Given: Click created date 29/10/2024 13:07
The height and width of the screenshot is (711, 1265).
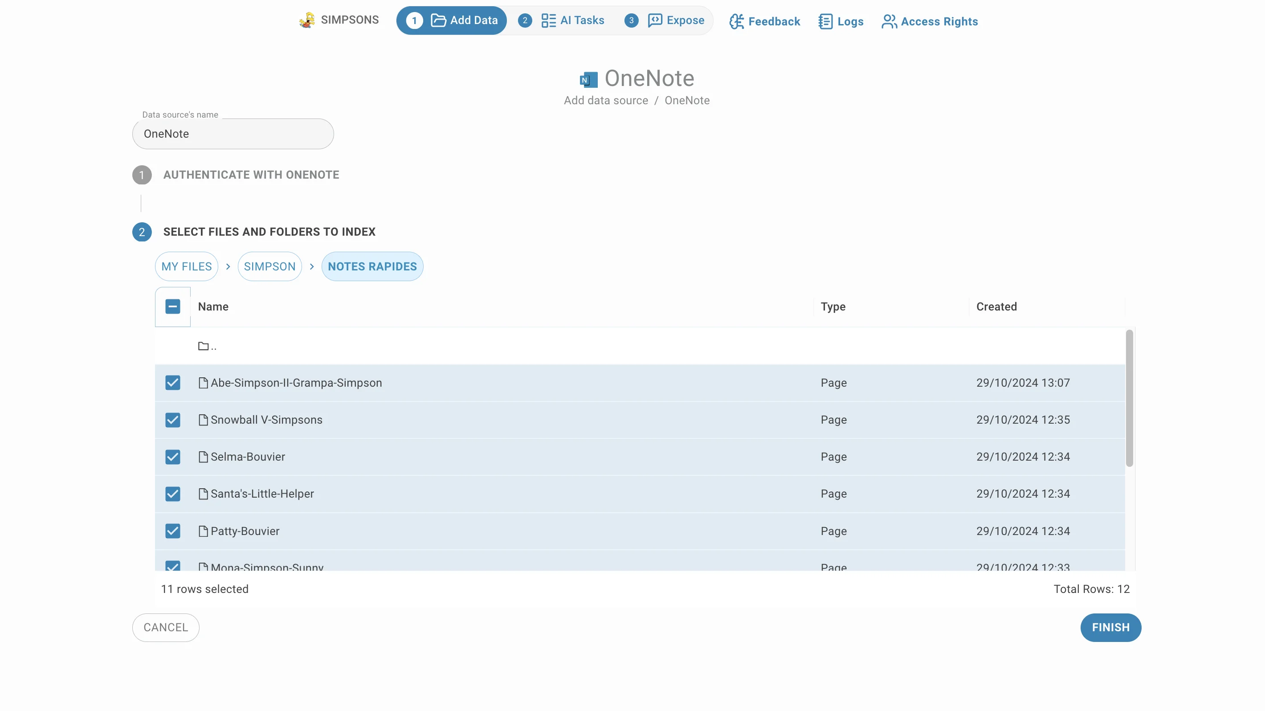Looking at the screenshot, I should [x=1023, y=383].
